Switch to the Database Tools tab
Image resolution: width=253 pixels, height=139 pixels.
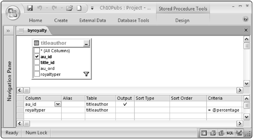coord(133,21)
